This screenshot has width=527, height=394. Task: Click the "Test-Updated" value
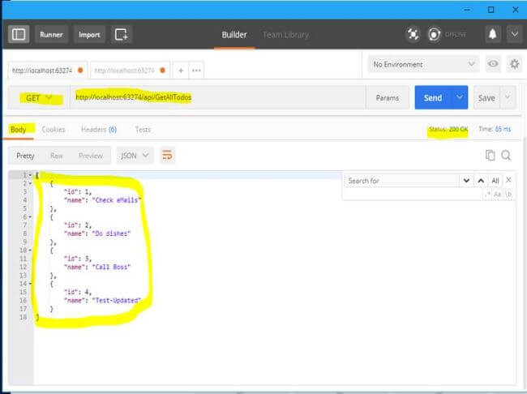click(x=117, y=300)
